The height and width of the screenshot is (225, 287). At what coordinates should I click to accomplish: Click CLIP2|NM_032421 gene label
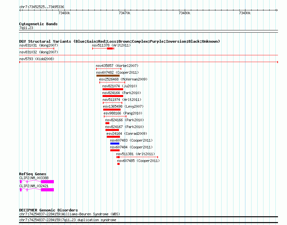(34, 186)
